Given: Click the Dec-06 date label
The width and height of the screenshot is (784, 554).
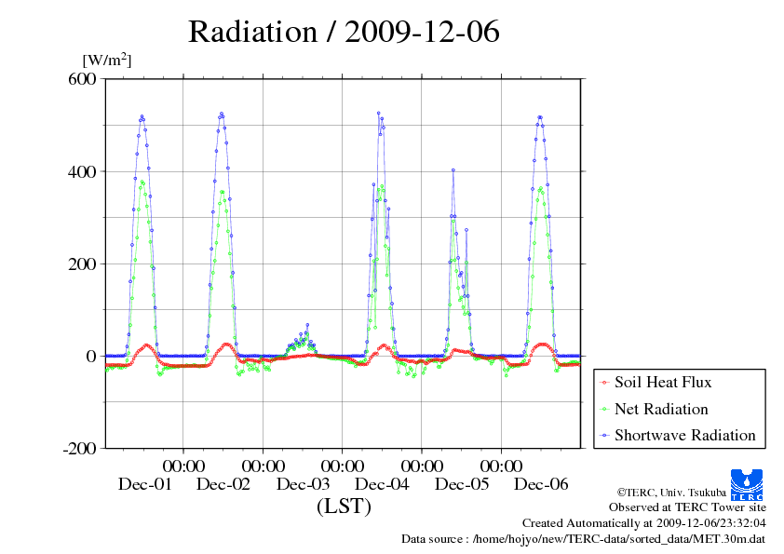Looking at the screenshot, I should (541, 484).
